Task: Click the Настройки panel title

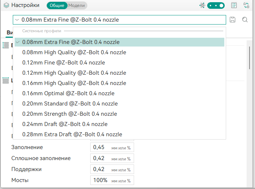Action: [25, 5]
